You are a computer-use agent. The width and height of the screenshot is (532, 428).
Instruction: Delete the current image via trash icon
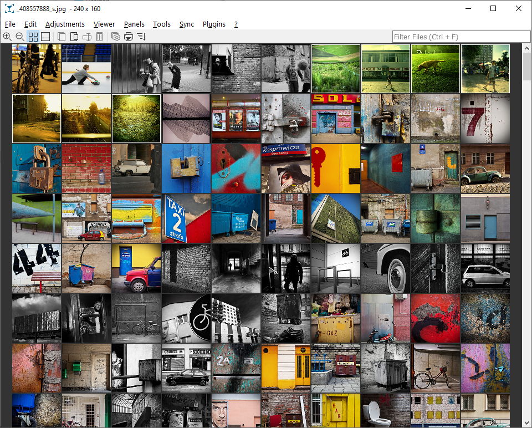(x=99, y=37)
